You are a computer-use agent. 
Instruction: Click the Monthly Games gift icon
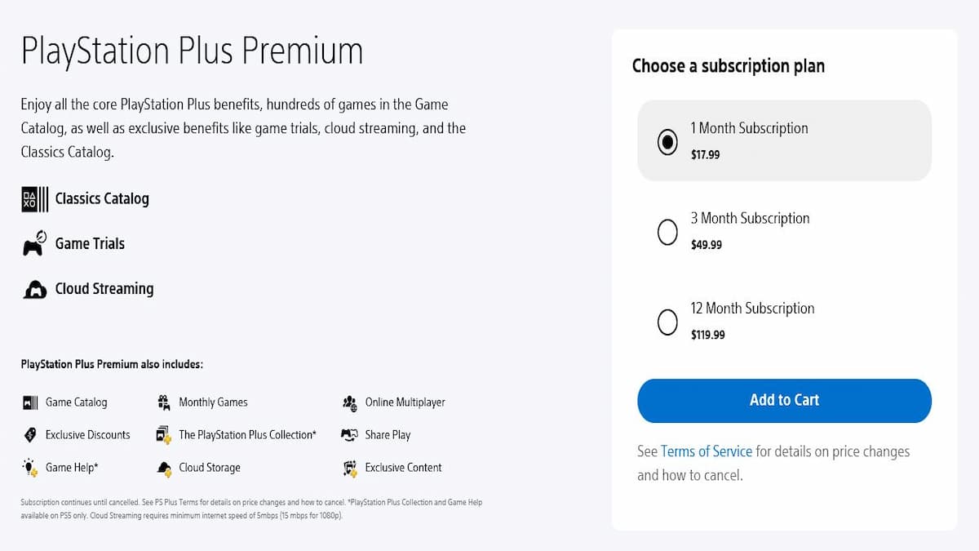pos(162,402)
